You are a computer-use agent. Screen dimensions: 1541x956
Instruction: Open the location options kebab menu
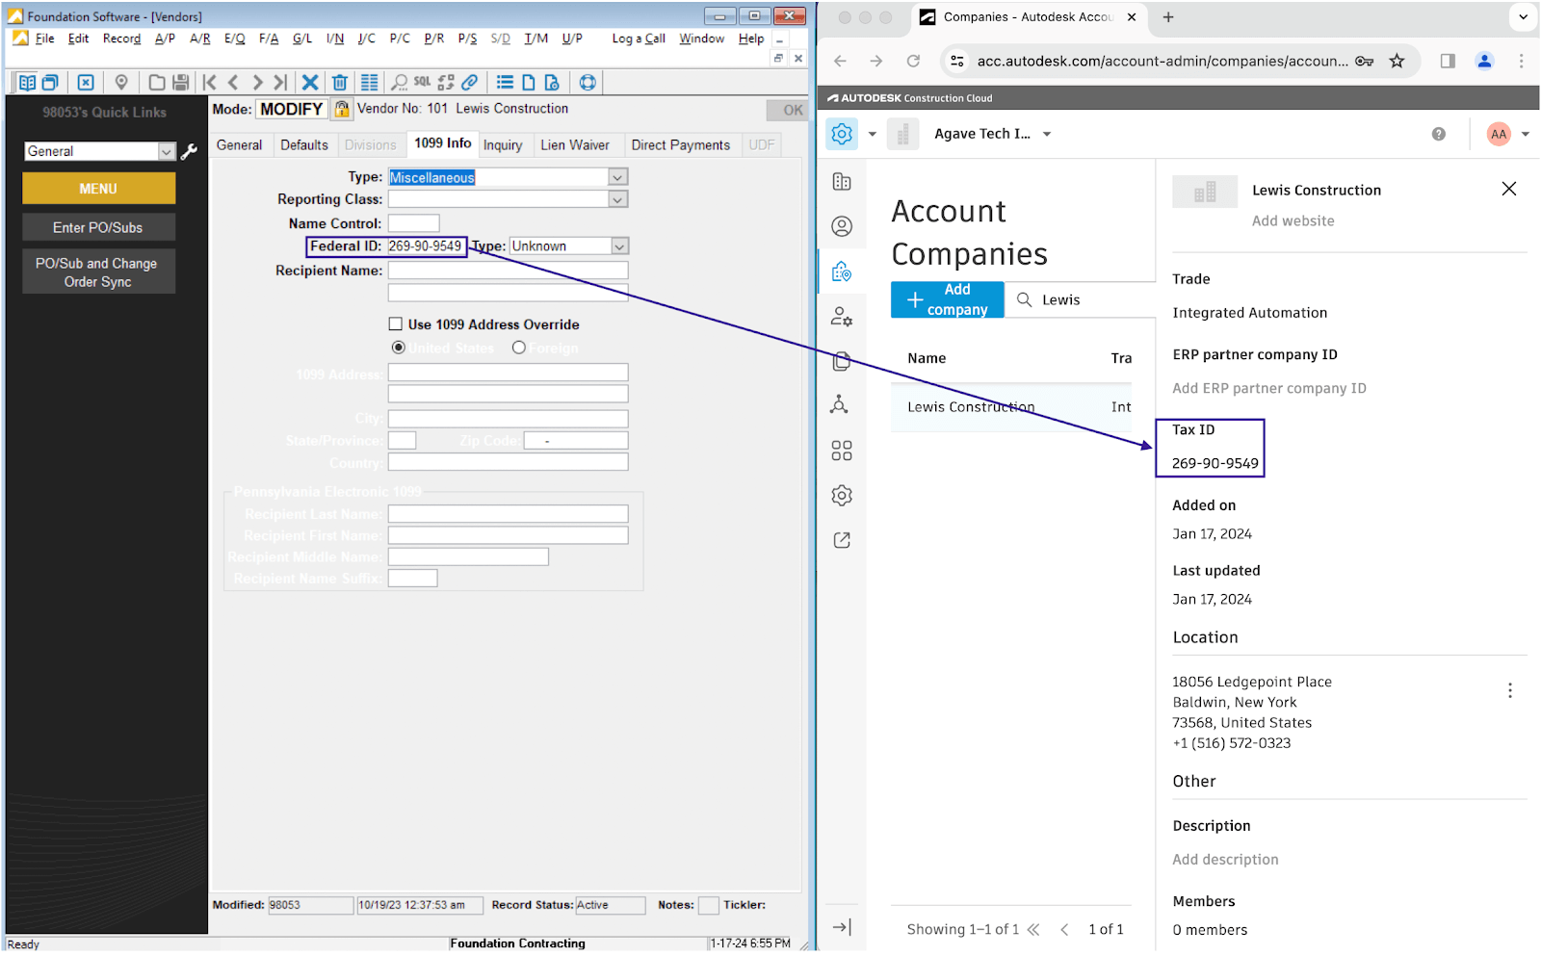[x=1510, y=690]
